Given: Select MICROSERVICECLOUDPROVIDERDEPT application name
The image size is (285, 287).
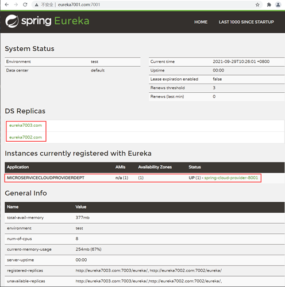Looking at the screenshot, I should click(x=45, y=178).
